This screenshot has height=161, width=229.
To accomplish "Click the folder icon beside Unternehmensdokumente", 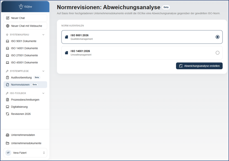I will [7, 143].
